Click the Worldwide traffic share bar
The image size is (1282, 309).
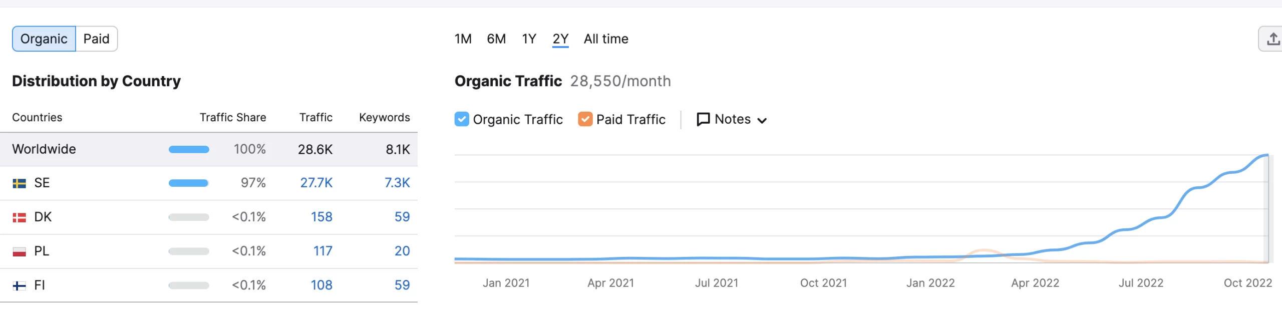189,149
